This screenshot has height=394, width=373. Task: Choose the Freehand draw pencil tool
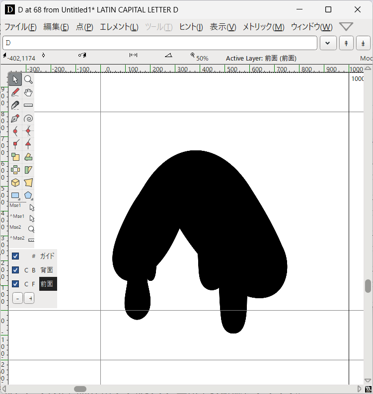click(15, 92)
